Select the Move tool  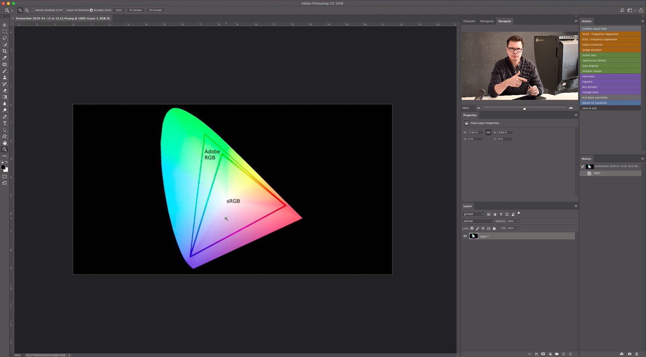click(x=5, y=25)
